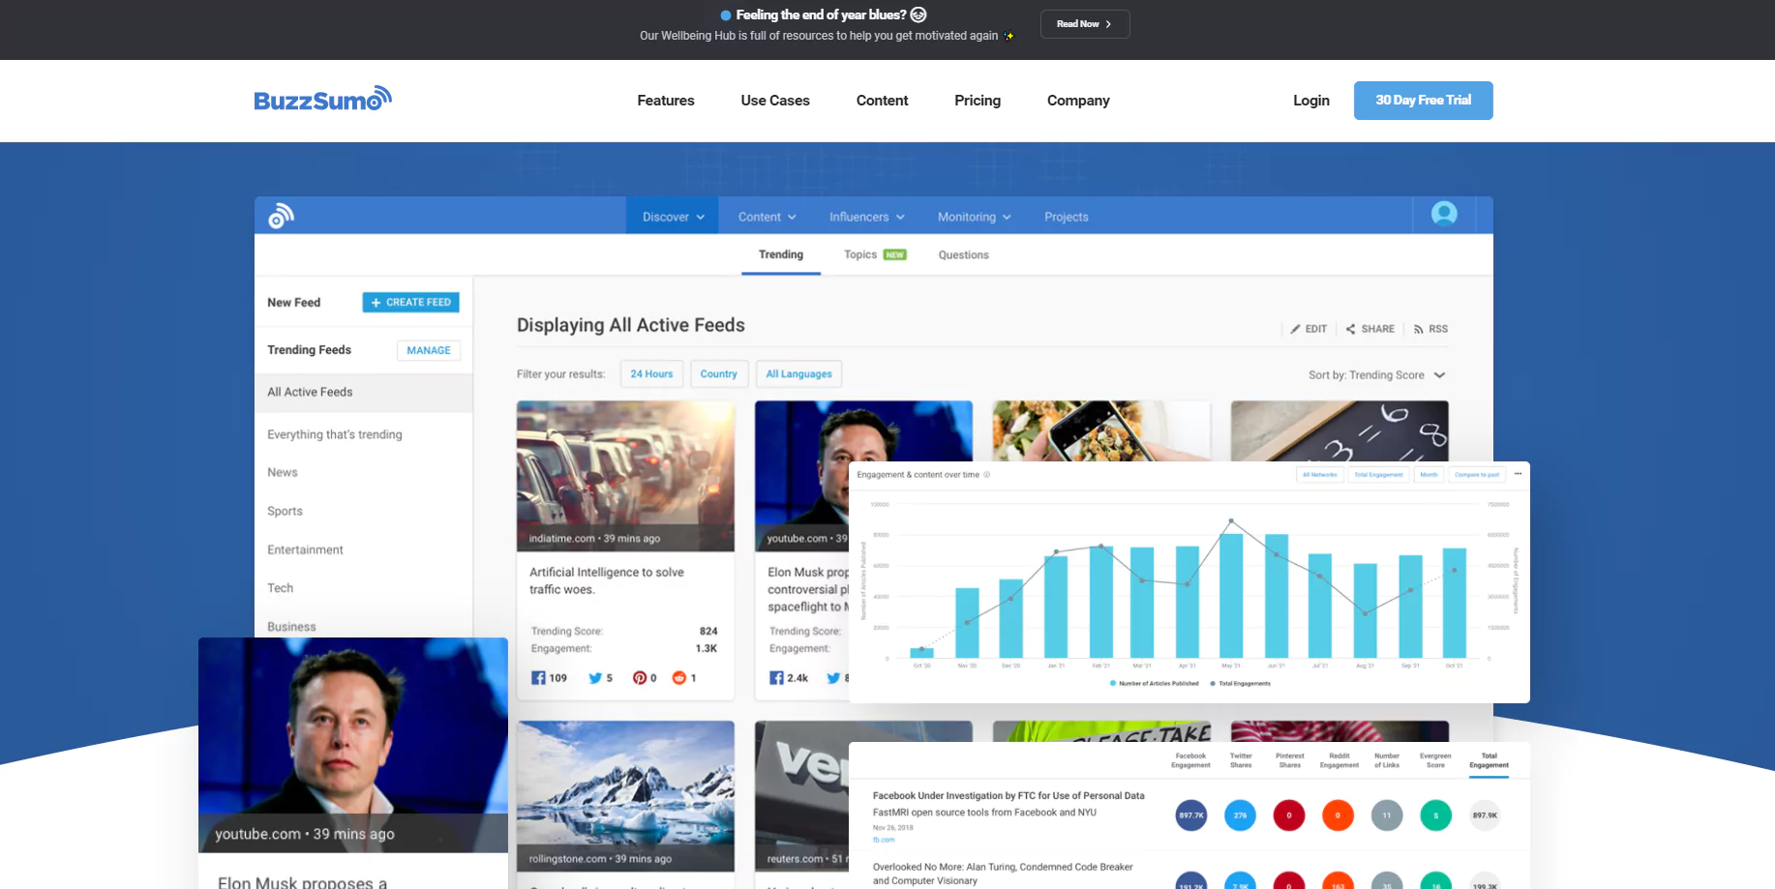Click the MANAGE button for Trending Feeds
This screenshot has width=1775, height=889.
coord(429,350)
